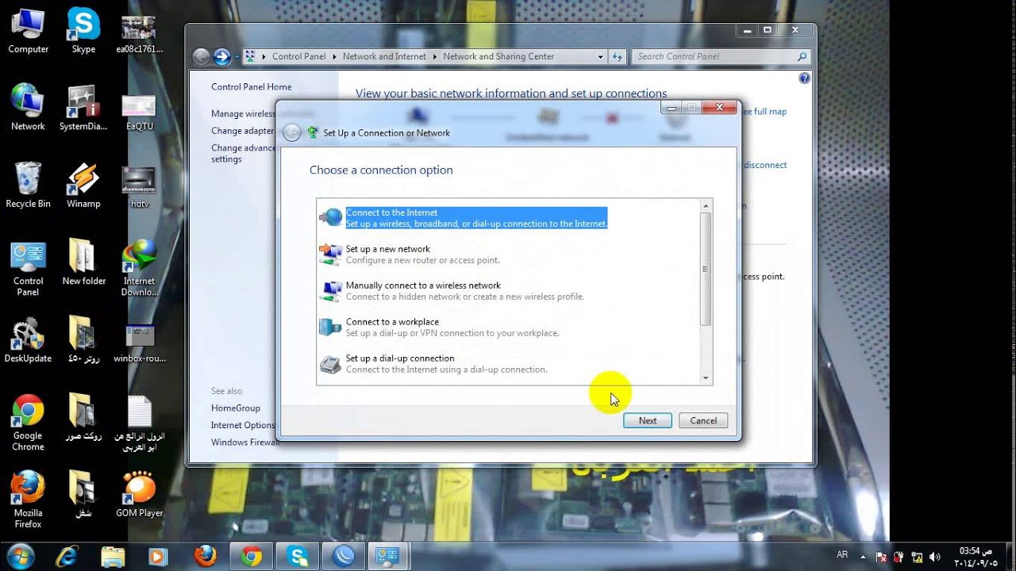1016x571 pixels.
Task: Click Control Panel in the address breadcrumb
Action: pyautogui.click(x=298, y=56)
